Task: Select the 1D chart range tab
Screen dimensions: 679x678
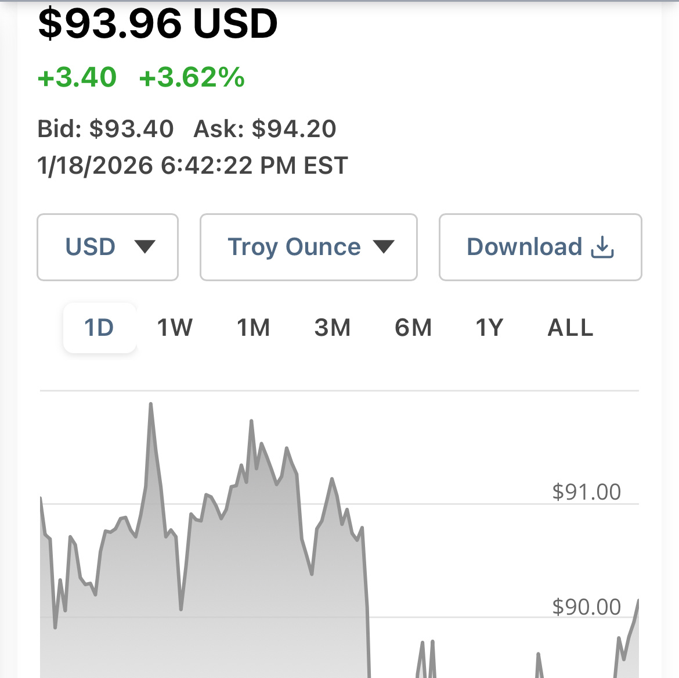Action: pyautogui.click(x=99, y=328)
